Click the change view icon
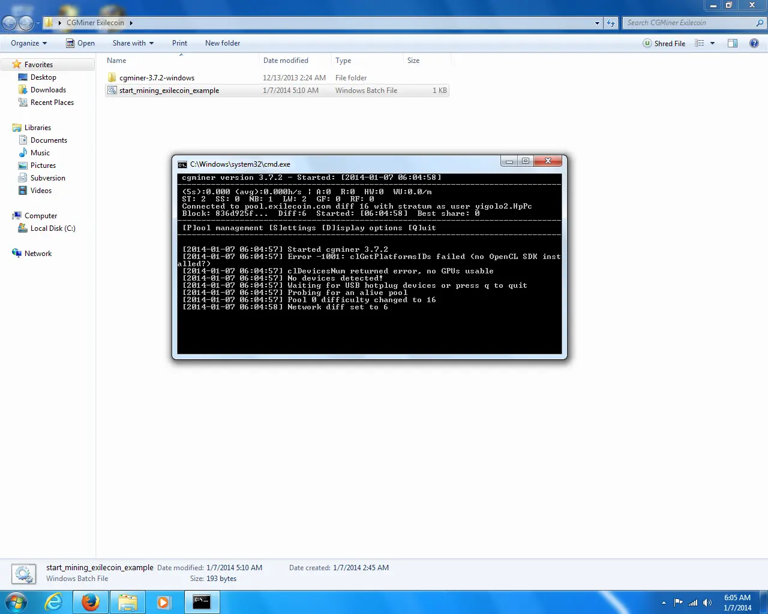768x614 pixels. pos(700,43)
